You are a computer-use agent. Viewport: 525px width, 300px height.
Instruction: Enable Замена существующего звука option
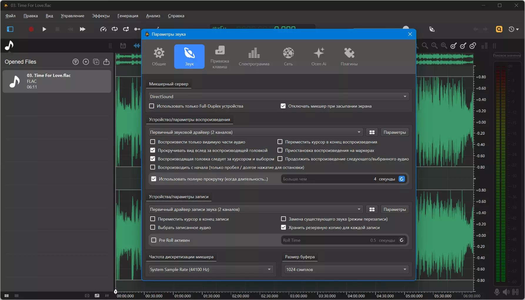(283, 219)
